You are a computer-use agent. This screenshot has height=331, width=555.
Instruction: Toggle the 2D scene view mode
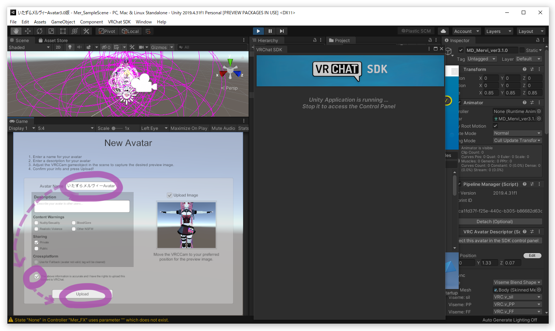pos(58,47)
